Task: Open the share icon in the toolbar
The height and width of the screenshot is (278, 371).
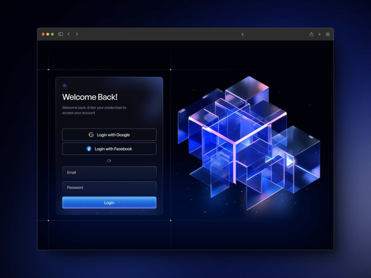Action: click(311, 34)
